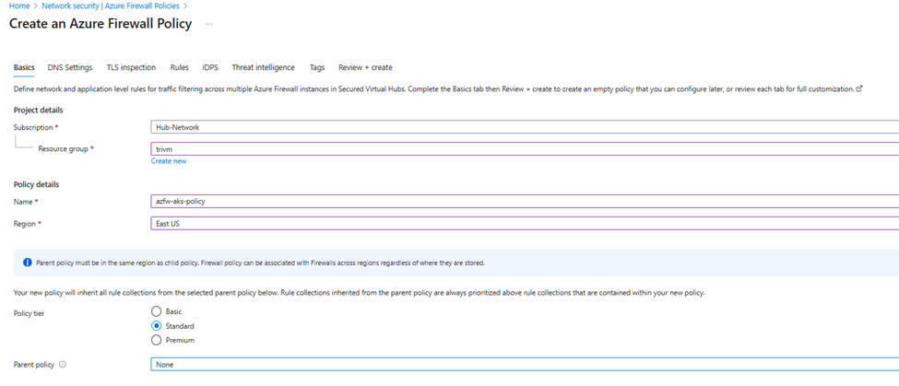The image size is (899, 386).
Task: Click the blue info icon in the banner
Action: [27, 263]
